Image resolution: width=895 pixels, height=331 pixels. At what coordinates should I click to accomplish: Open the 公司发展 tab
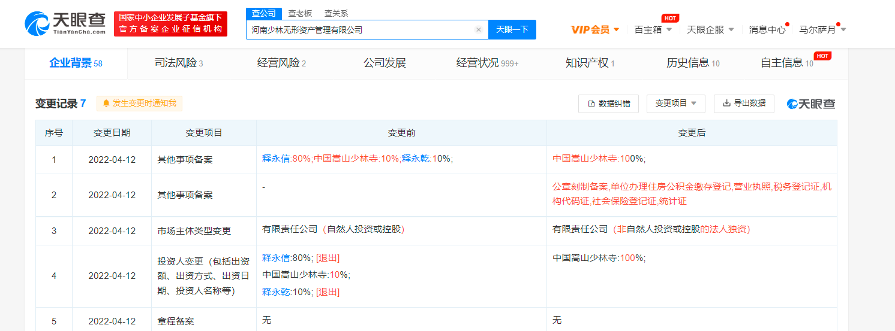click(x=385, y=63)
